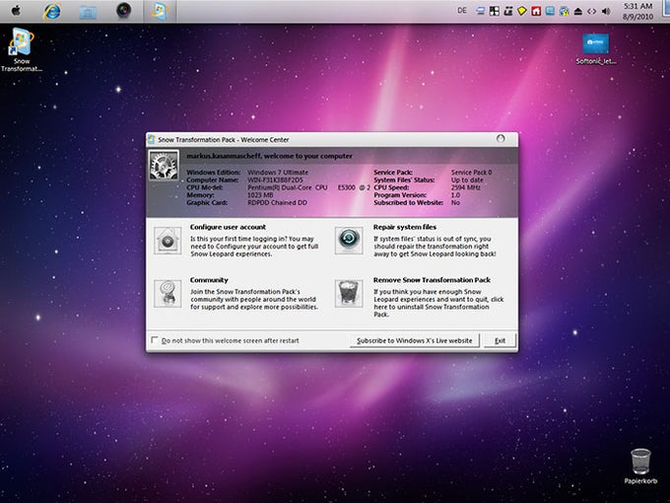This screenshot has width=670, height=503.
Task: Click the angle brackets tray icon
Action: point(592,12)
